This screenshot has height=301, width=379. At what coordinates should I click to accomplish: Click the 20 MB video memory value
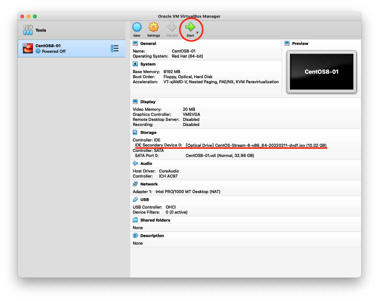[189, 109]
